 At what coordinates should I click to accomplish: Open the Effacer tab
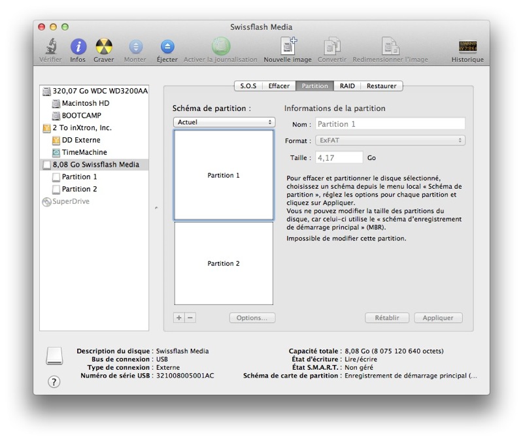coord(279,86)
